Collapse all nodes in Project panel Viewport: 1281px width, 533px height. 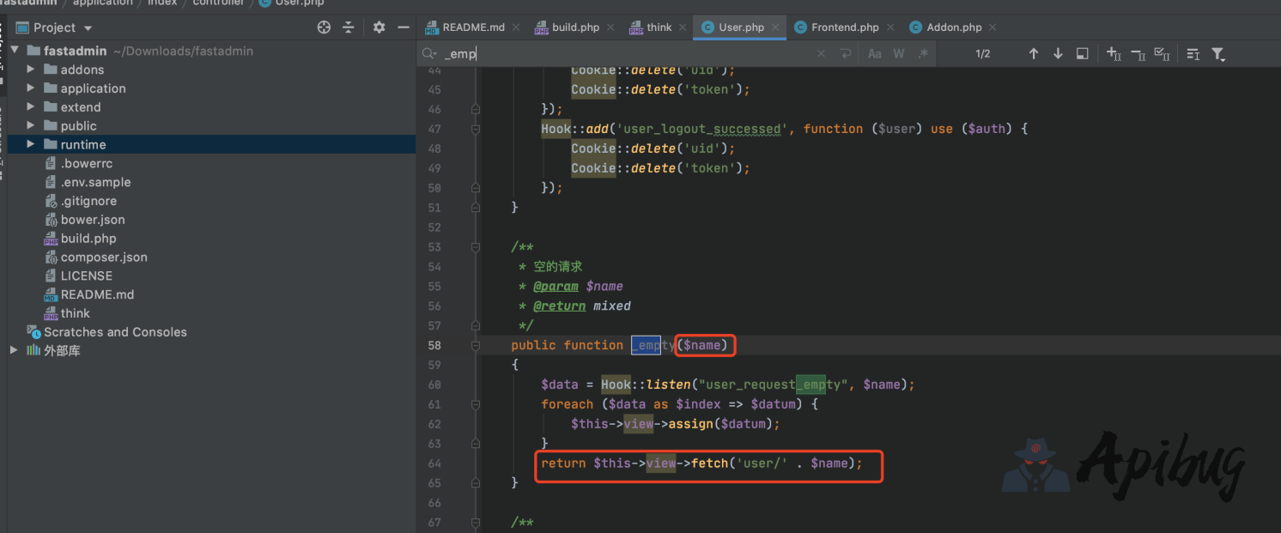click(349, 27)
